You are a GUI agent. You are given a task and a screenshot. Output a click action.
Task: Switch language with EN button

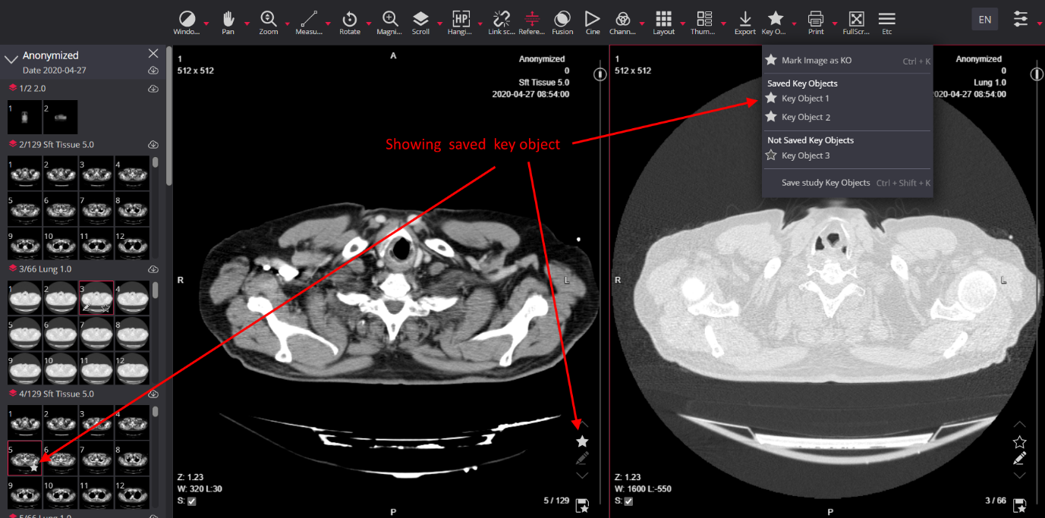click(984, 20)
